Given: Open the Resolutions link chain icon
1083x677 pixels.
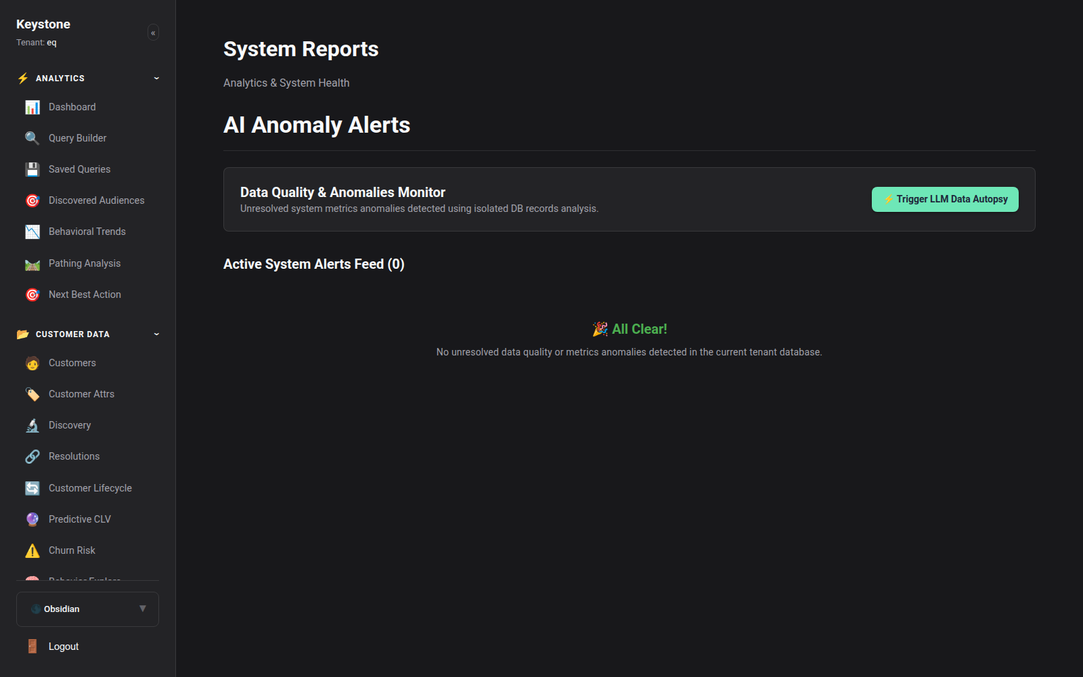Looking at the screenshot, I should pyautogui.click(x=32, y=456).
